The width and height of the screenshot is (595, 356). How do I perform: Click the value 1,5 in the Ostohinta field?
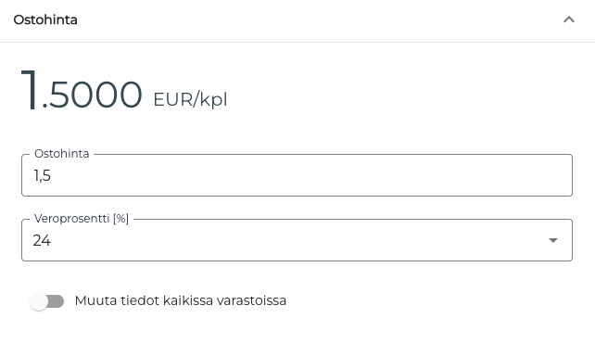pyautogui.click(x=42, y=176)
